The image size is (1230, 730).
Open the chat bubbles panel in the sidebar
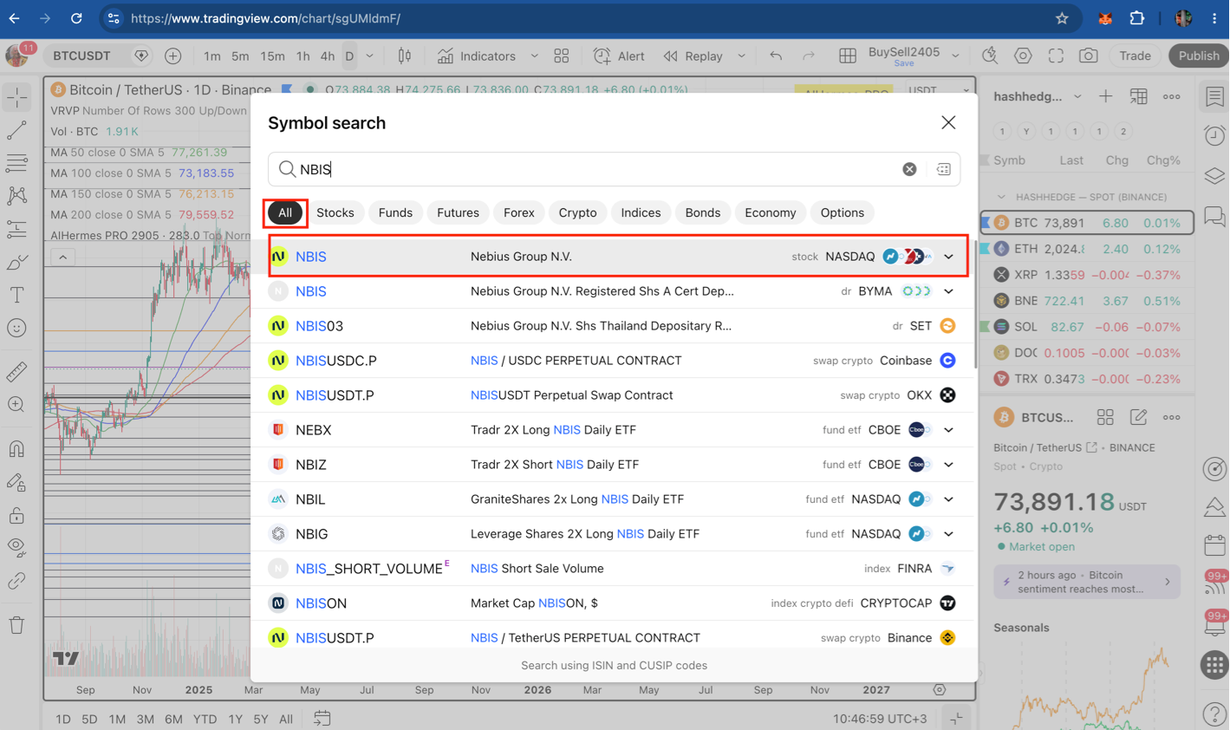point(1214,216)
